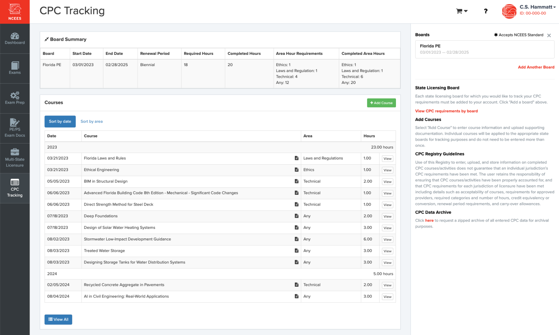Open Exam Prep from the sidebar

tap(15, 98)
